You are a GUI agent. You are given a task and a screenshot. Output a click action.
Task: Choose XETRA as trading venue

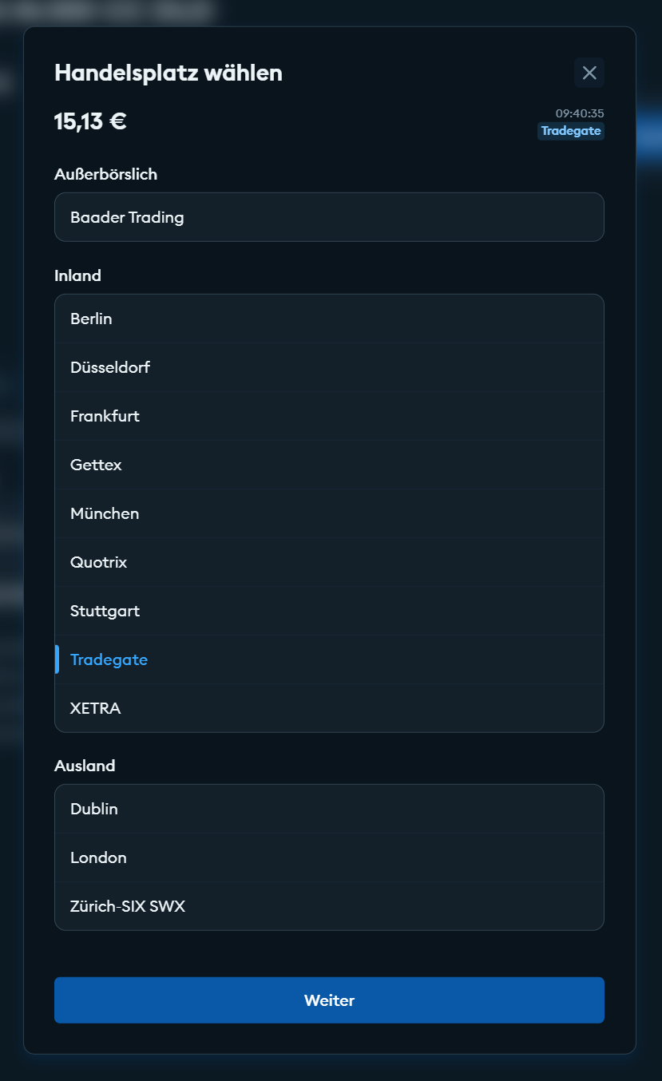point(329,708)
